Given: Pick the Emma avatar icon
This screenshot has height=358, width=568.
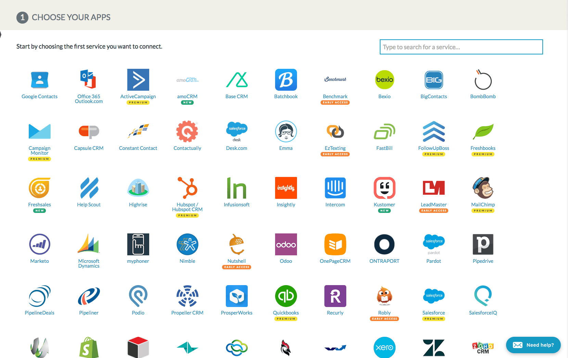Looking at the screenshot, I should [286, 131].
